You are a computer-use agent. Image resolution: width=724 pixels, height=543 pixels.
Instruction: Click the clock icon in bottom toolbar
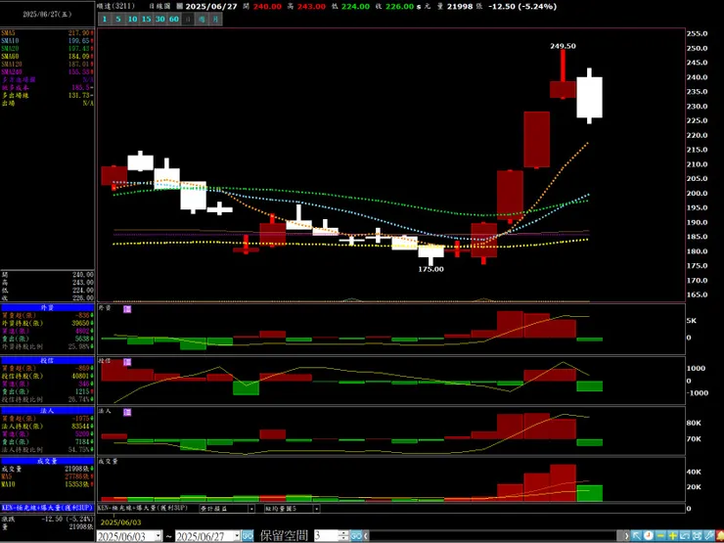tap(649, 535)
